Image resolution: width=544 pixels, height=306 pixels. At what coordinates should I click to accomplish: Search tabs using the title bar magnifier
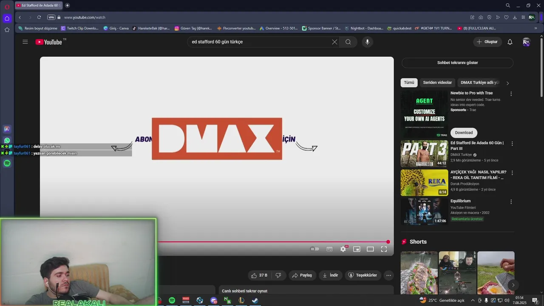(x=508, y=6)
